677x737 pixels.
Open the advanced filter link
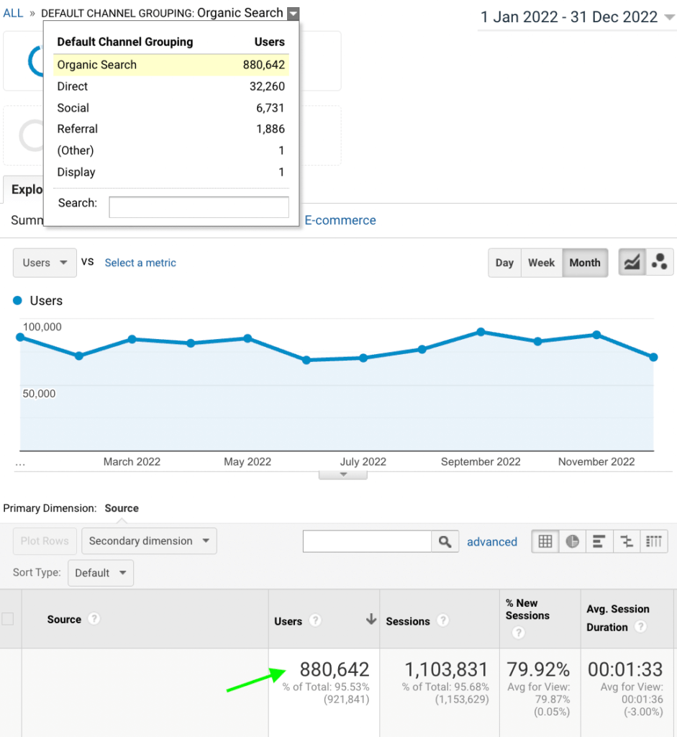click(492, 542)
